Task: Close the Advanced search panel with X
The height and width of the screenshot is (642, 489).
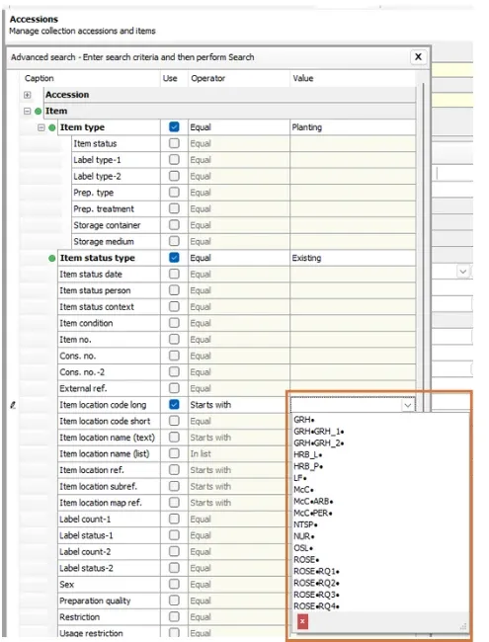Action: tap(418, 57)
